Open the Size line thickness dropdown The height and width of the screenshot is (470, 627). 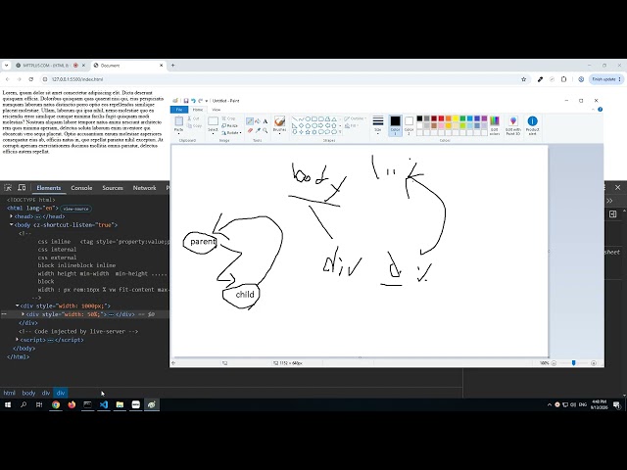(x=378, y=124)
